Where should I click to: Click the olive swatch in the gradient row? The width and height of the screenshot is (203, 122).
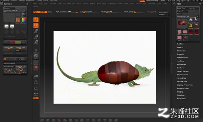(18, 42)
